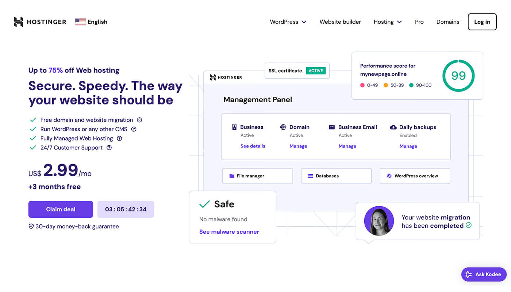Click the green 90-100 legend dot
Viewport: 511px width, 292px height.
411,85
